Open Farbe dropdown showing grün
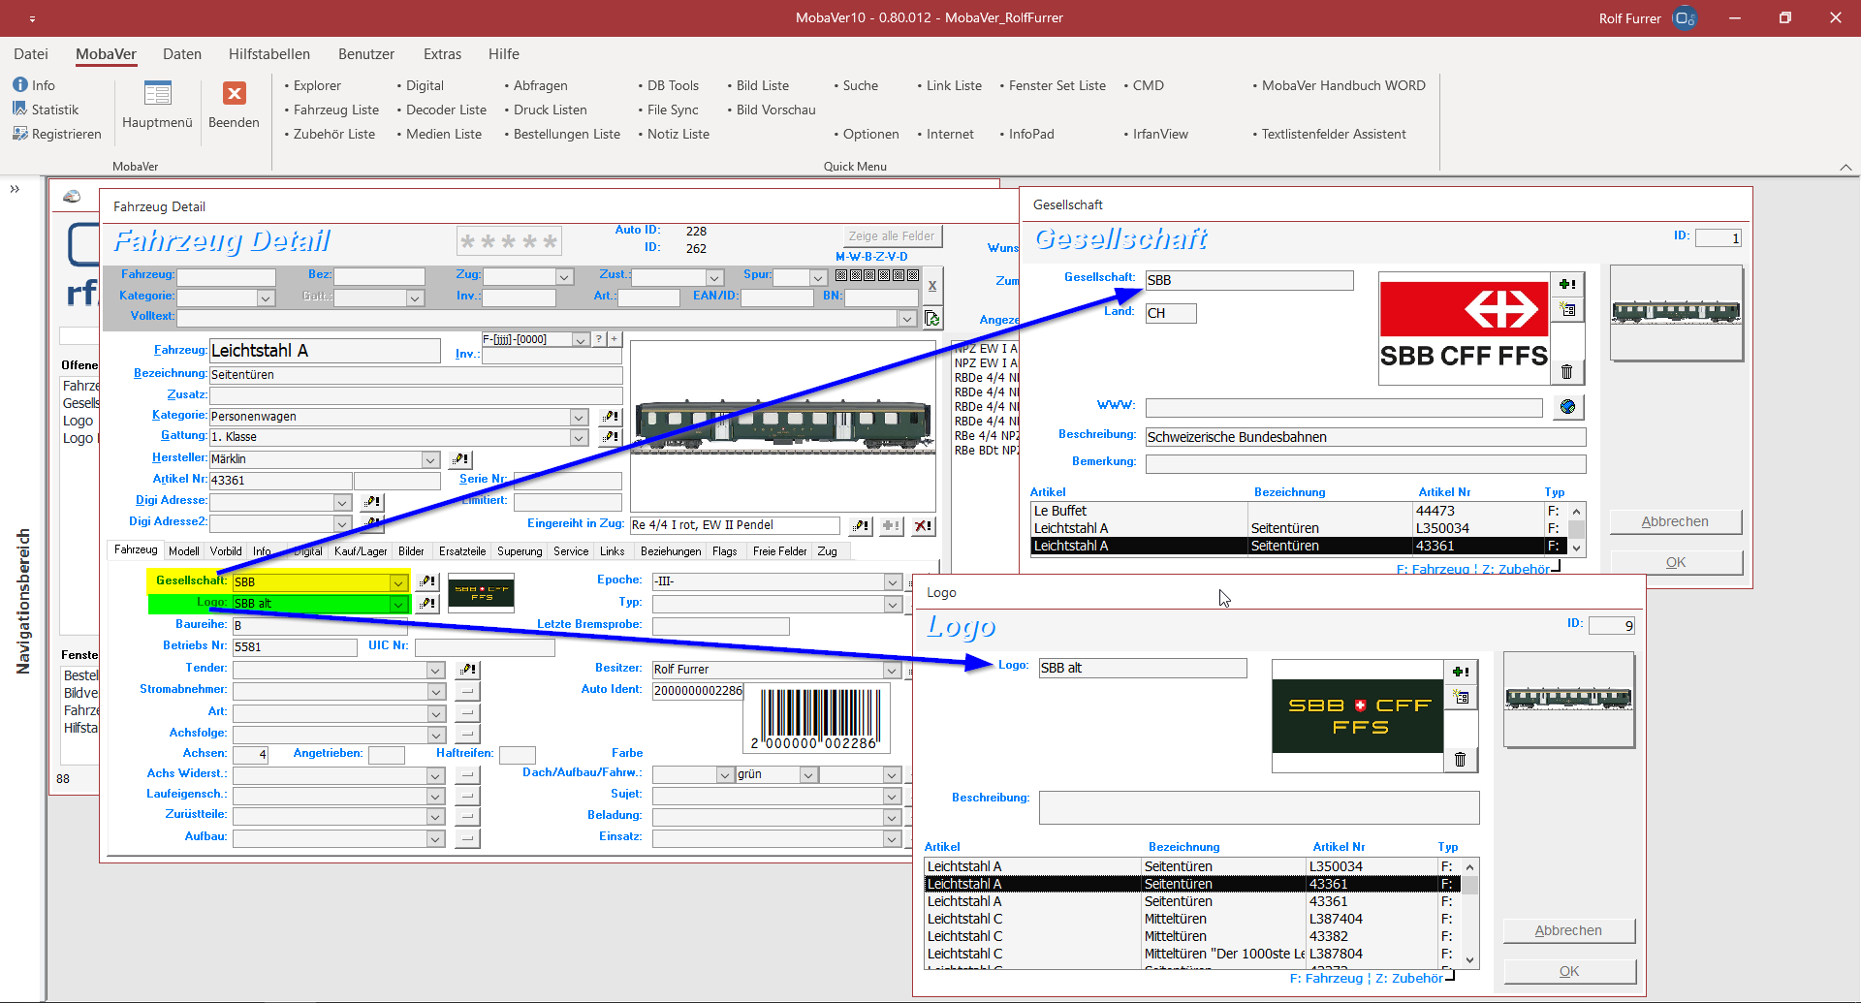 [807, 774]
